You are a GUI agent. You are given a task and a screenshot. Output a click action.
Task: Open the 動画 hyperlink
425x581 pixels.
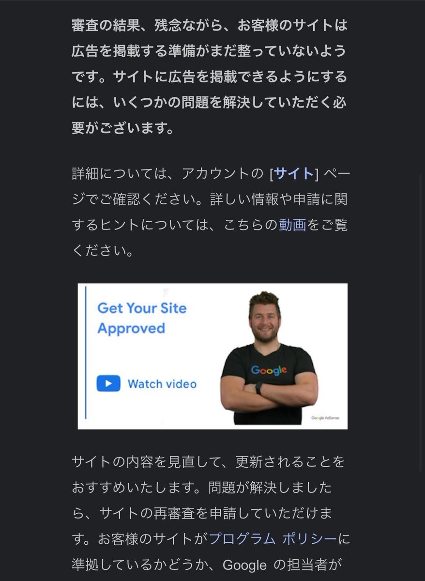click(292, 225)
